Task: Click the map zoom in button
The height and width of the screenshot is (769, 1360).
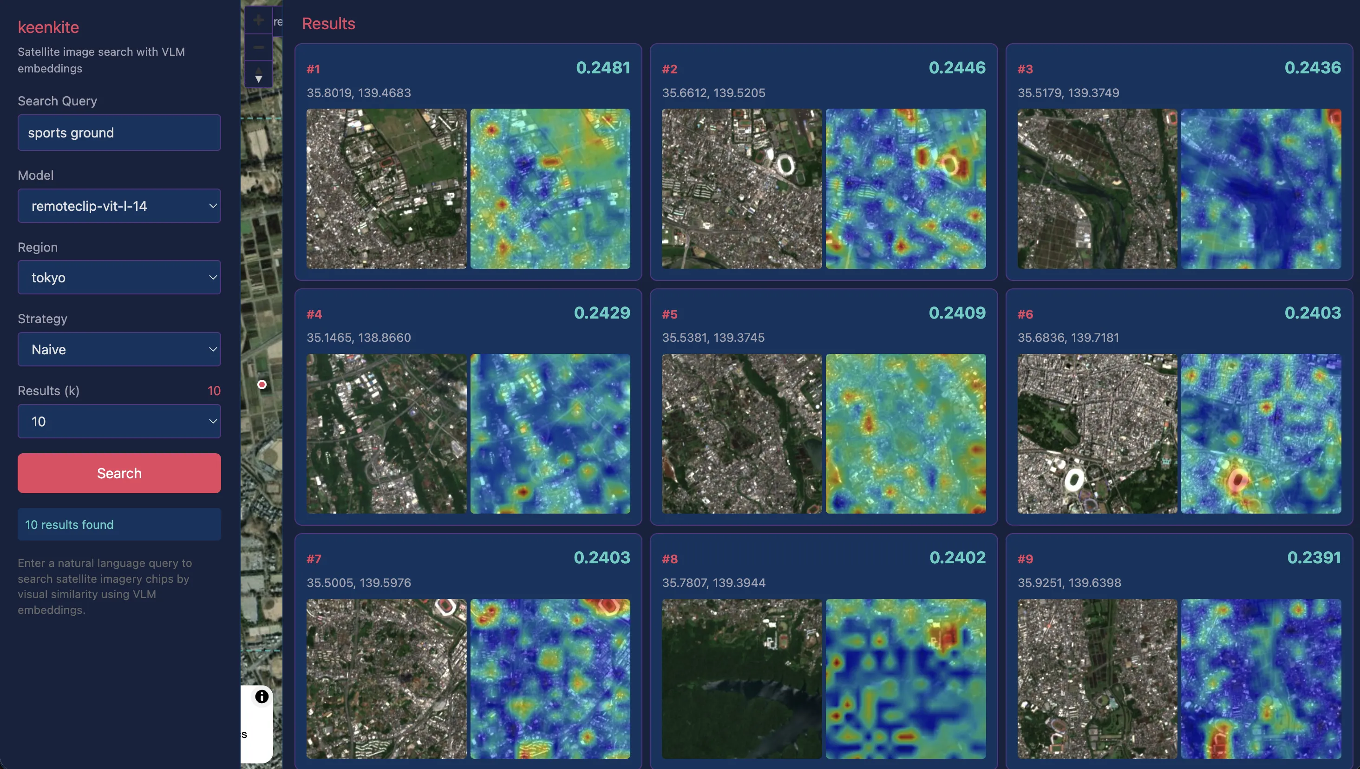Action: (x=258, y=20)
